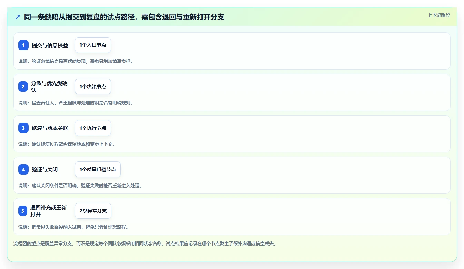The image size is (464, 269).
Task: Click the 1个执行节点 chip
Action: click(93, 128)
